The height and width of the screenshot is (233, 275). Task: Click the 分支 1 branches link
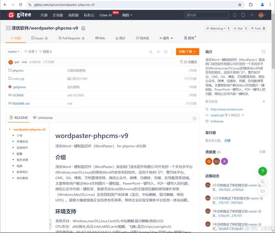click(31, 52)
